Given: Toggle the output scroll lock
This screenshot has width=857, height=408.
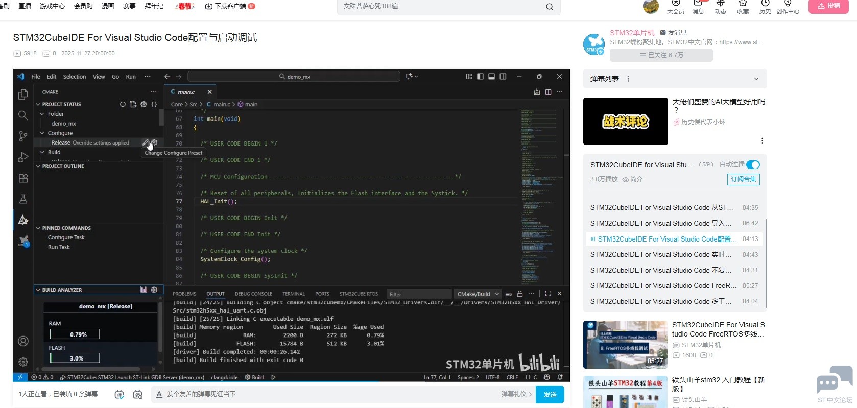Looking at the screenshot, I should pyautogui.click(x=520, y=294).
